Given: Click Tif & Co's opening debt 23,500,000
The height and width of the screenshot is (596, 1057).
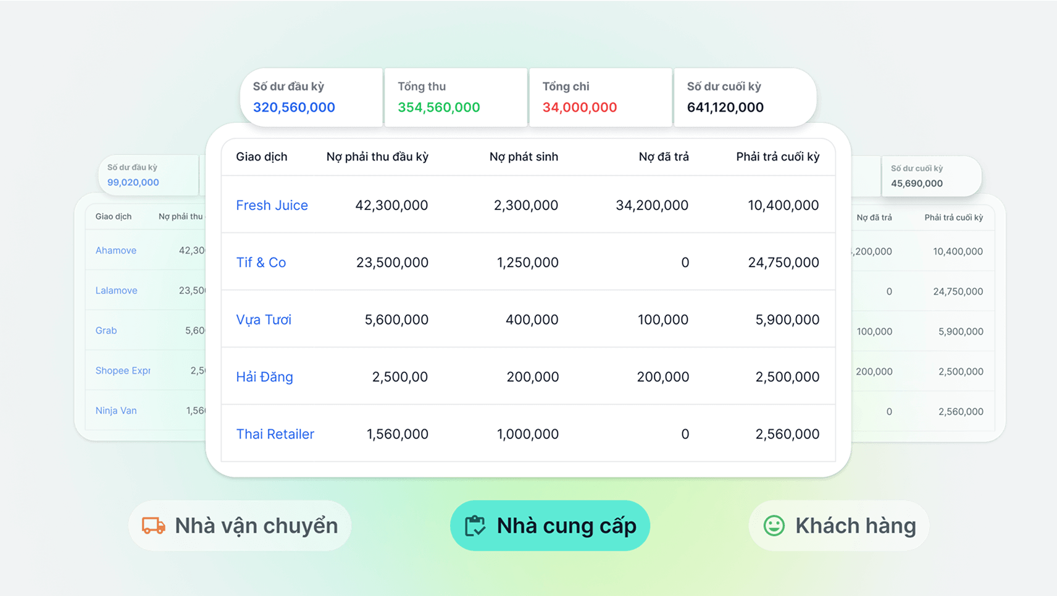Looking at the screenshot, I should click(x=392, y=262).
